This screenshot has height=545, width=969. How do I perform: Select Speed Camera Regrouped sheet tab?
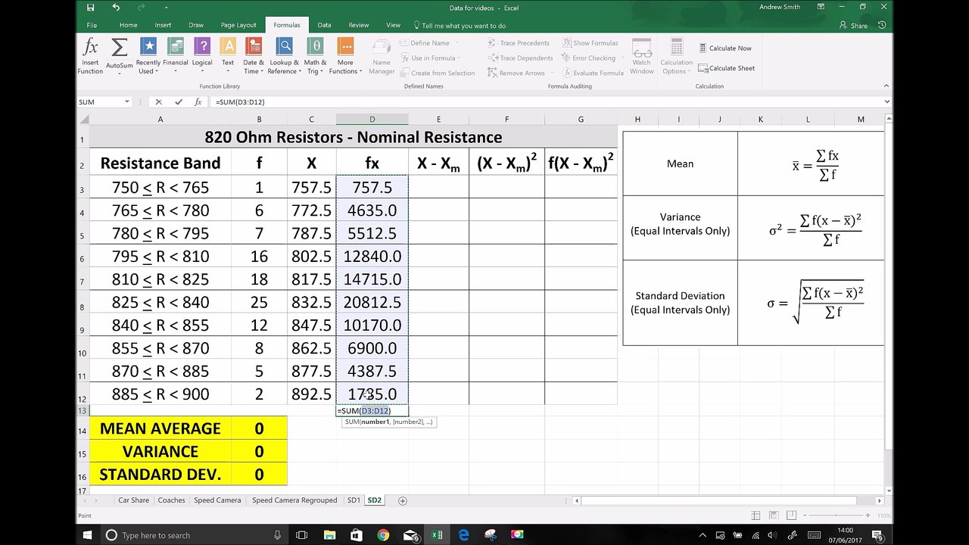[294, 500]
